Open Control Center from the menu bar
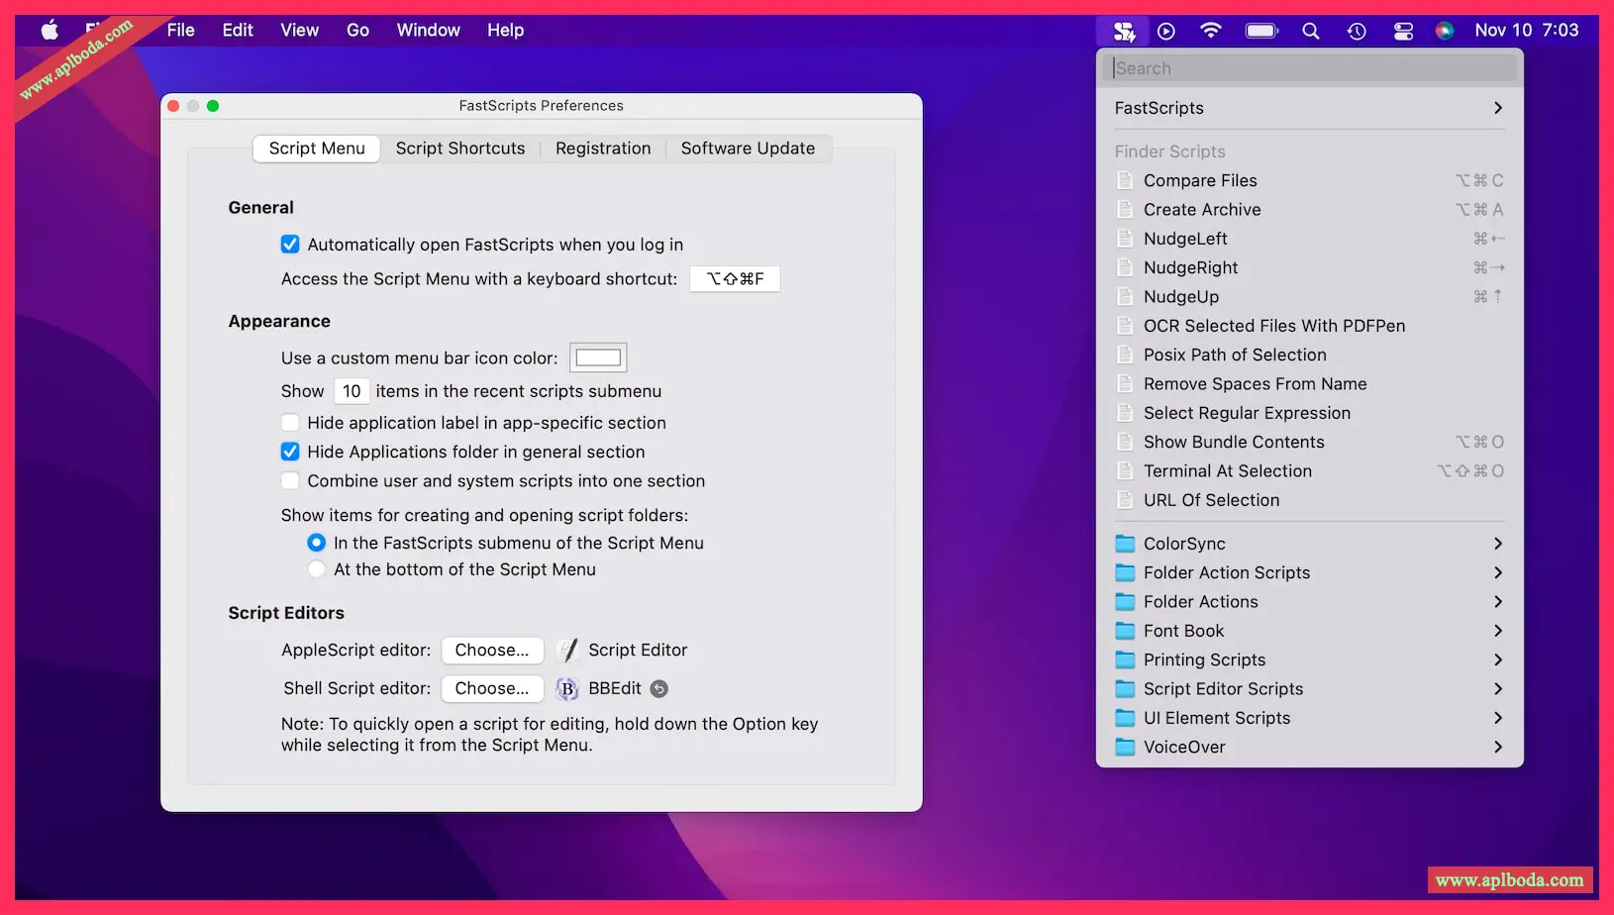Image resolution: width=1614 pixels, height=915 pixels. point(1402,31)
